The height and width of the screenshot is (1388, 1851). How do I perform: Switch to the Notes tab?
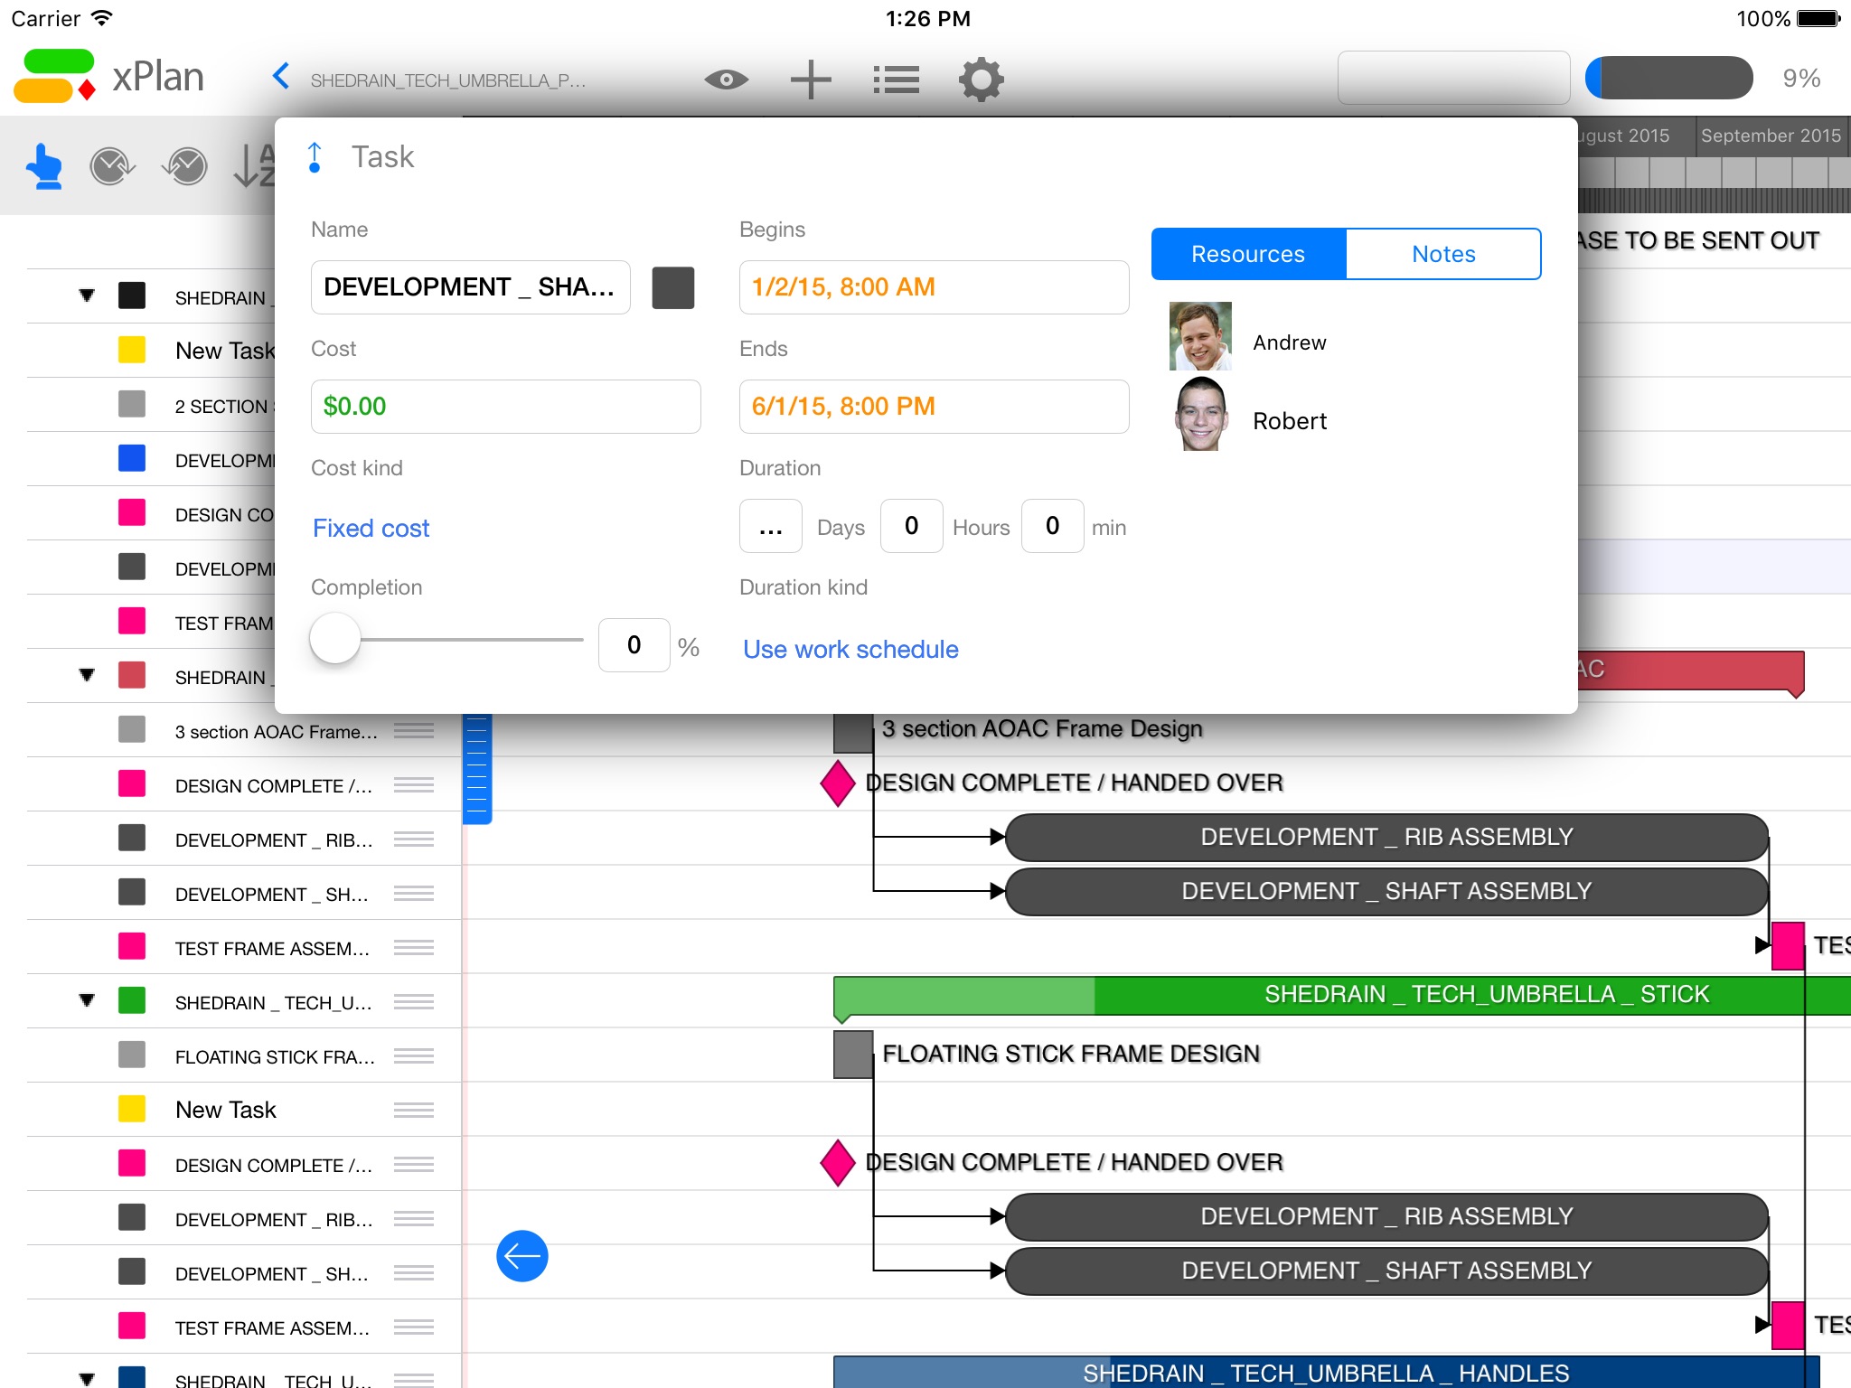(x=1443, y=254)
